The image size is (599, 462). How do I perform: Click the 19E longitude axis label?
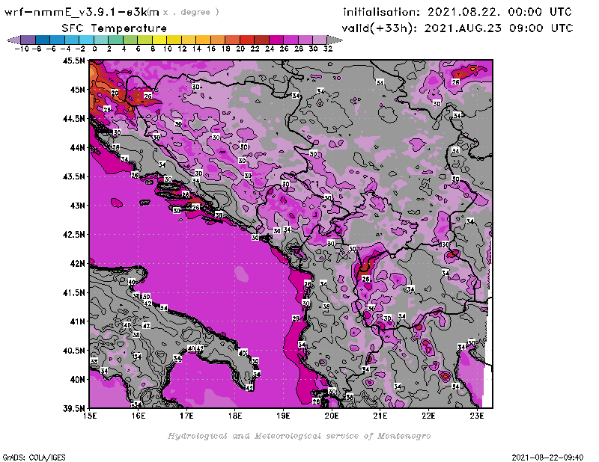click(284, 415)
